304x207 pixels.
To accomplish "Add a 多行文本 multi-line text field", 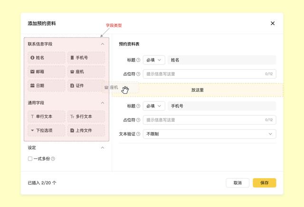I will pyautogui.click(x=86, y=117).
